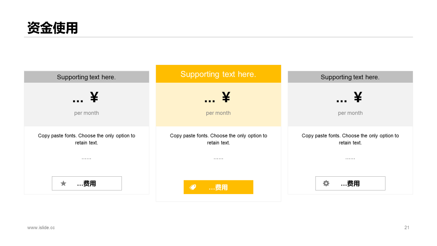Open the www.islide.cc footer link
437x246 pixels.
click(x=41, y=228)
